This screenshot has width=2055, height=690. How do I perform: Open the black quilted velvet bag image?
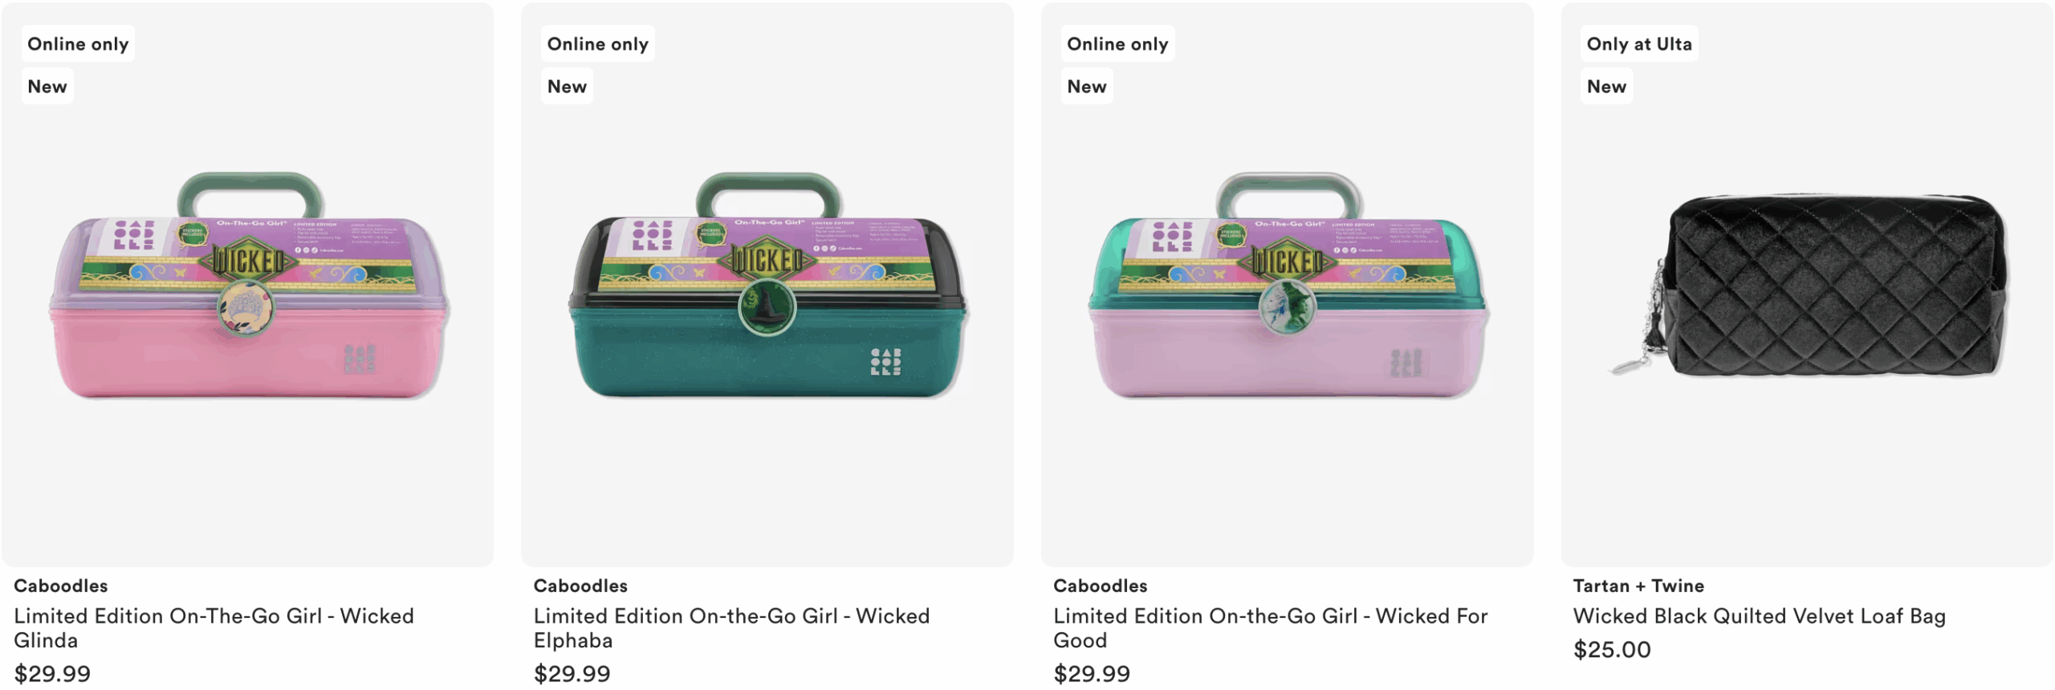pyautogui.click(x=1808, y=285)
